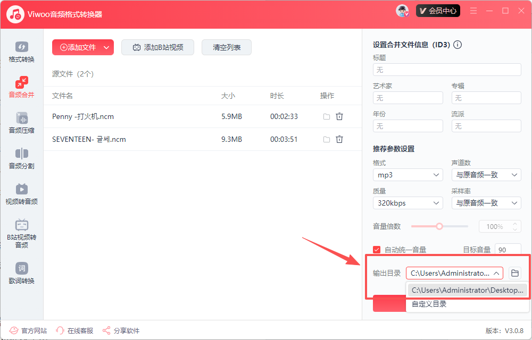This screenshot has width=532, height=340.
Task: Expand the 格式 mp3 dropdown
Action: (408, 175)
